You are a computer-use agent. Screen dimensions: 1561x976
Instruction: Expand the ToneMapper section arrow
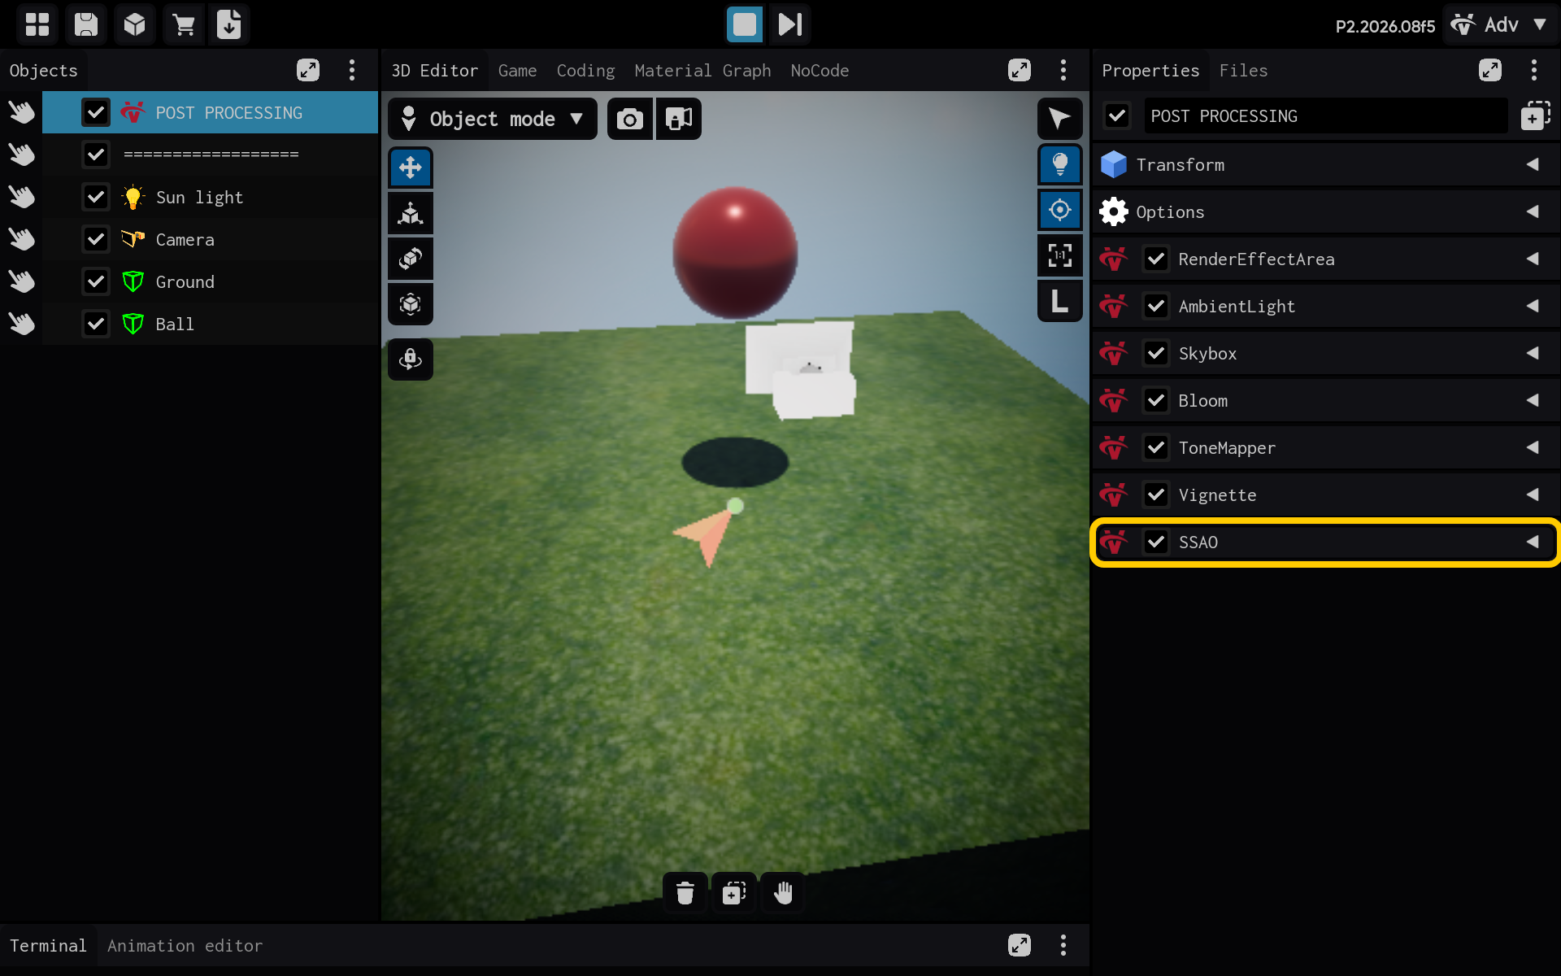click(1533, 447)
